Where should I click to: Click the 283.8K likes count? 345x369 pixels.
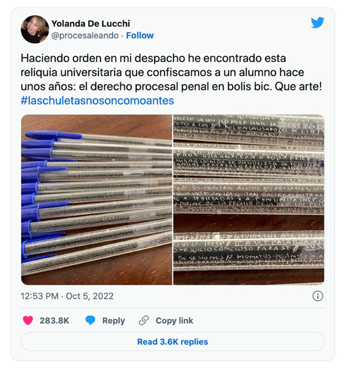coord(54,320)
